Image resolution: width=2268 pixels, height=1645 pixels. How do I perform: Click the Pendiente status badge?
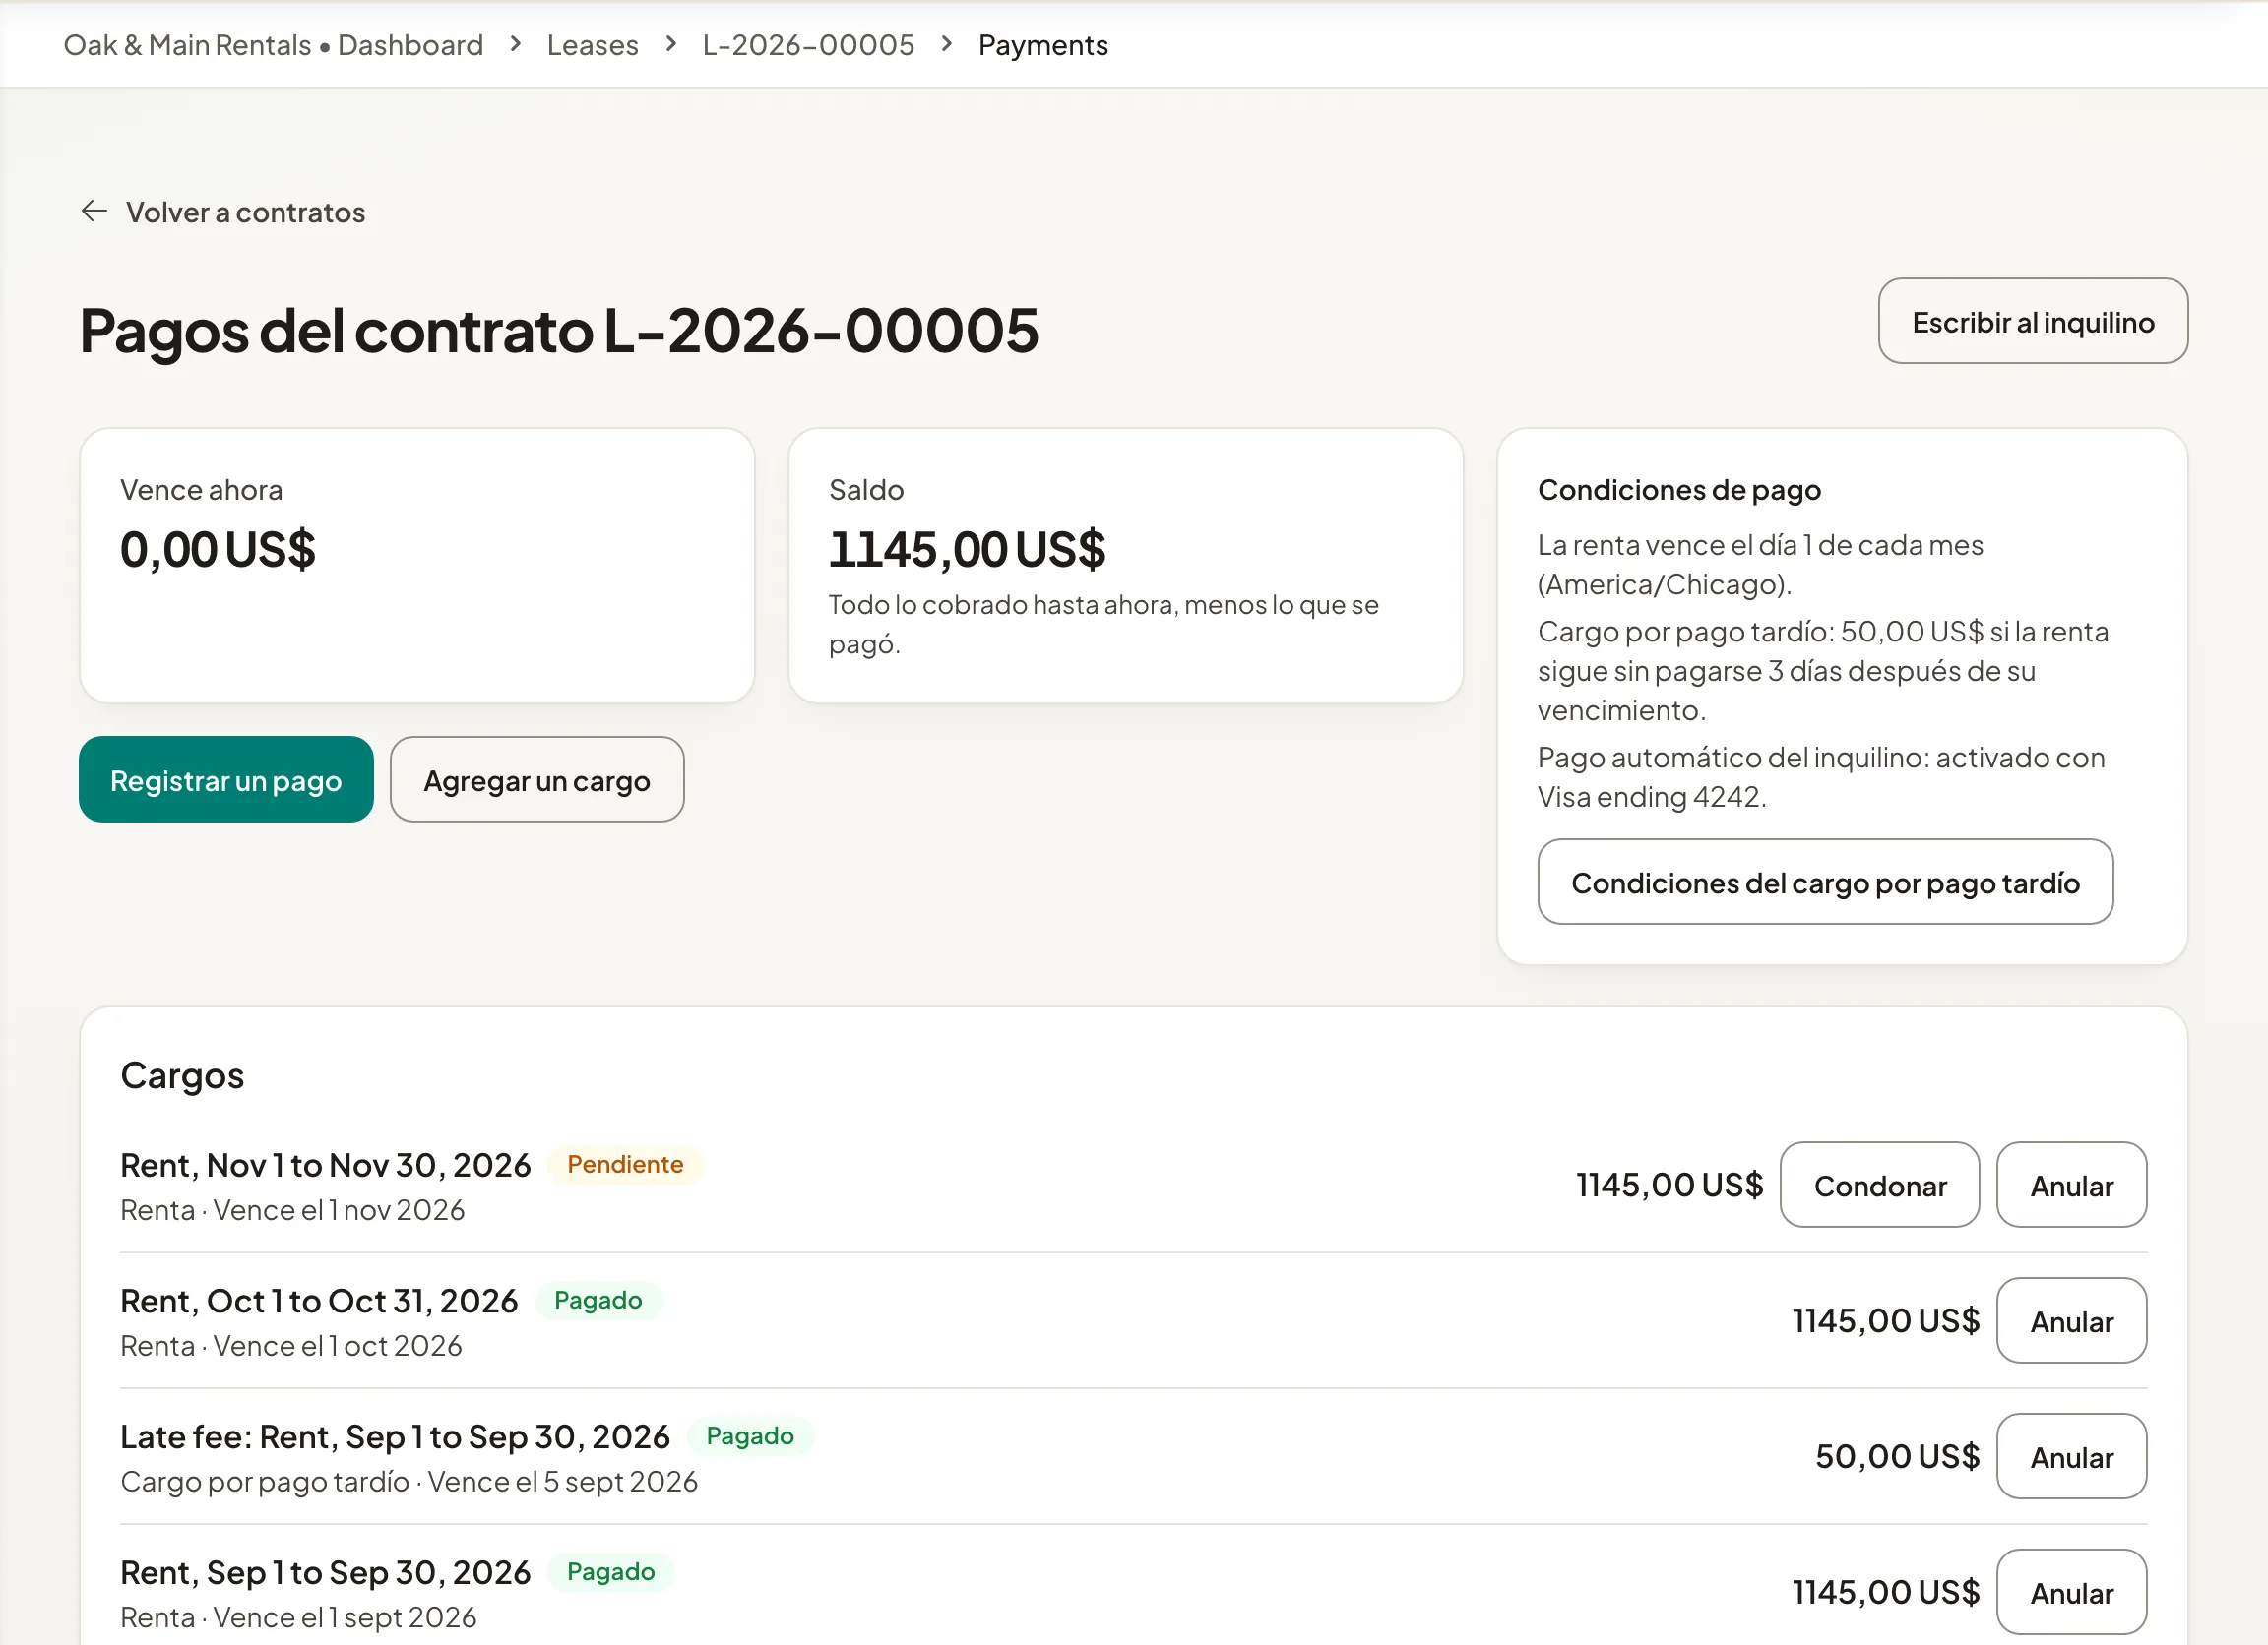625,1165
